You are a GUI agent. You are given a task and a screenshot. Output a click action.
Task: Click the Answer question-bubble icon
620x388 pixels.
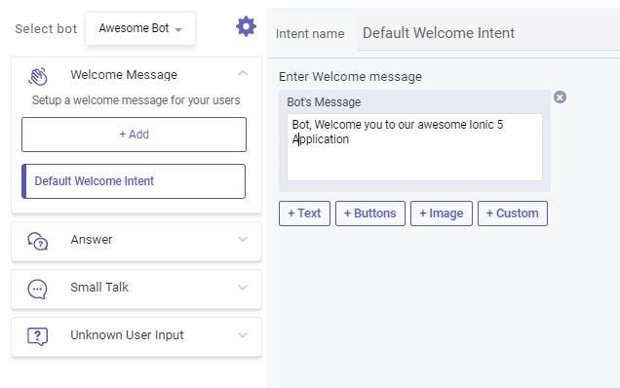[x=38, y=241]
